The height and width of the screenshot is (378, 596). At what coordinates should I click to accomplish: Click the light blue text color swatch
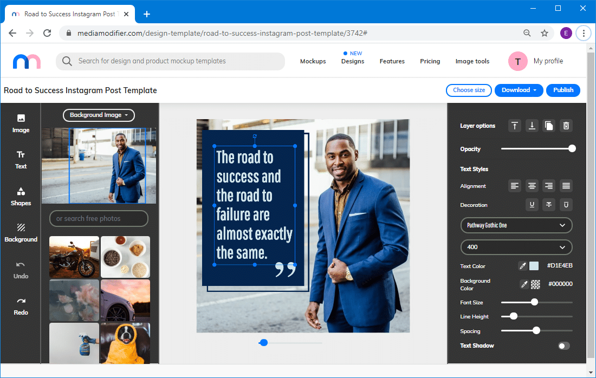tap(534, 266)
